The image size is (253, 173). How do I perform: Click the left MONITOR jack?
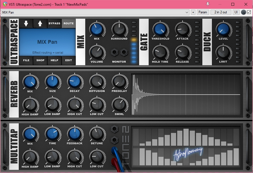click(x=115, y=52)
